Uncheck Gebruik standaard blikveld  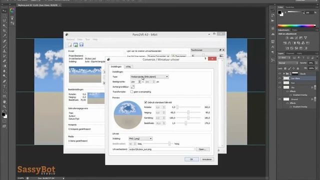pyautogui.click(x=145, y=102)
